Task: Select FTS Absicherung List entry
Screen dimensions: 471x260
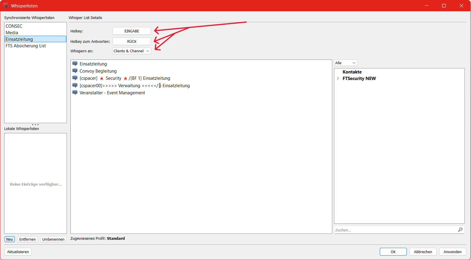Action: (x=26, y=46)
